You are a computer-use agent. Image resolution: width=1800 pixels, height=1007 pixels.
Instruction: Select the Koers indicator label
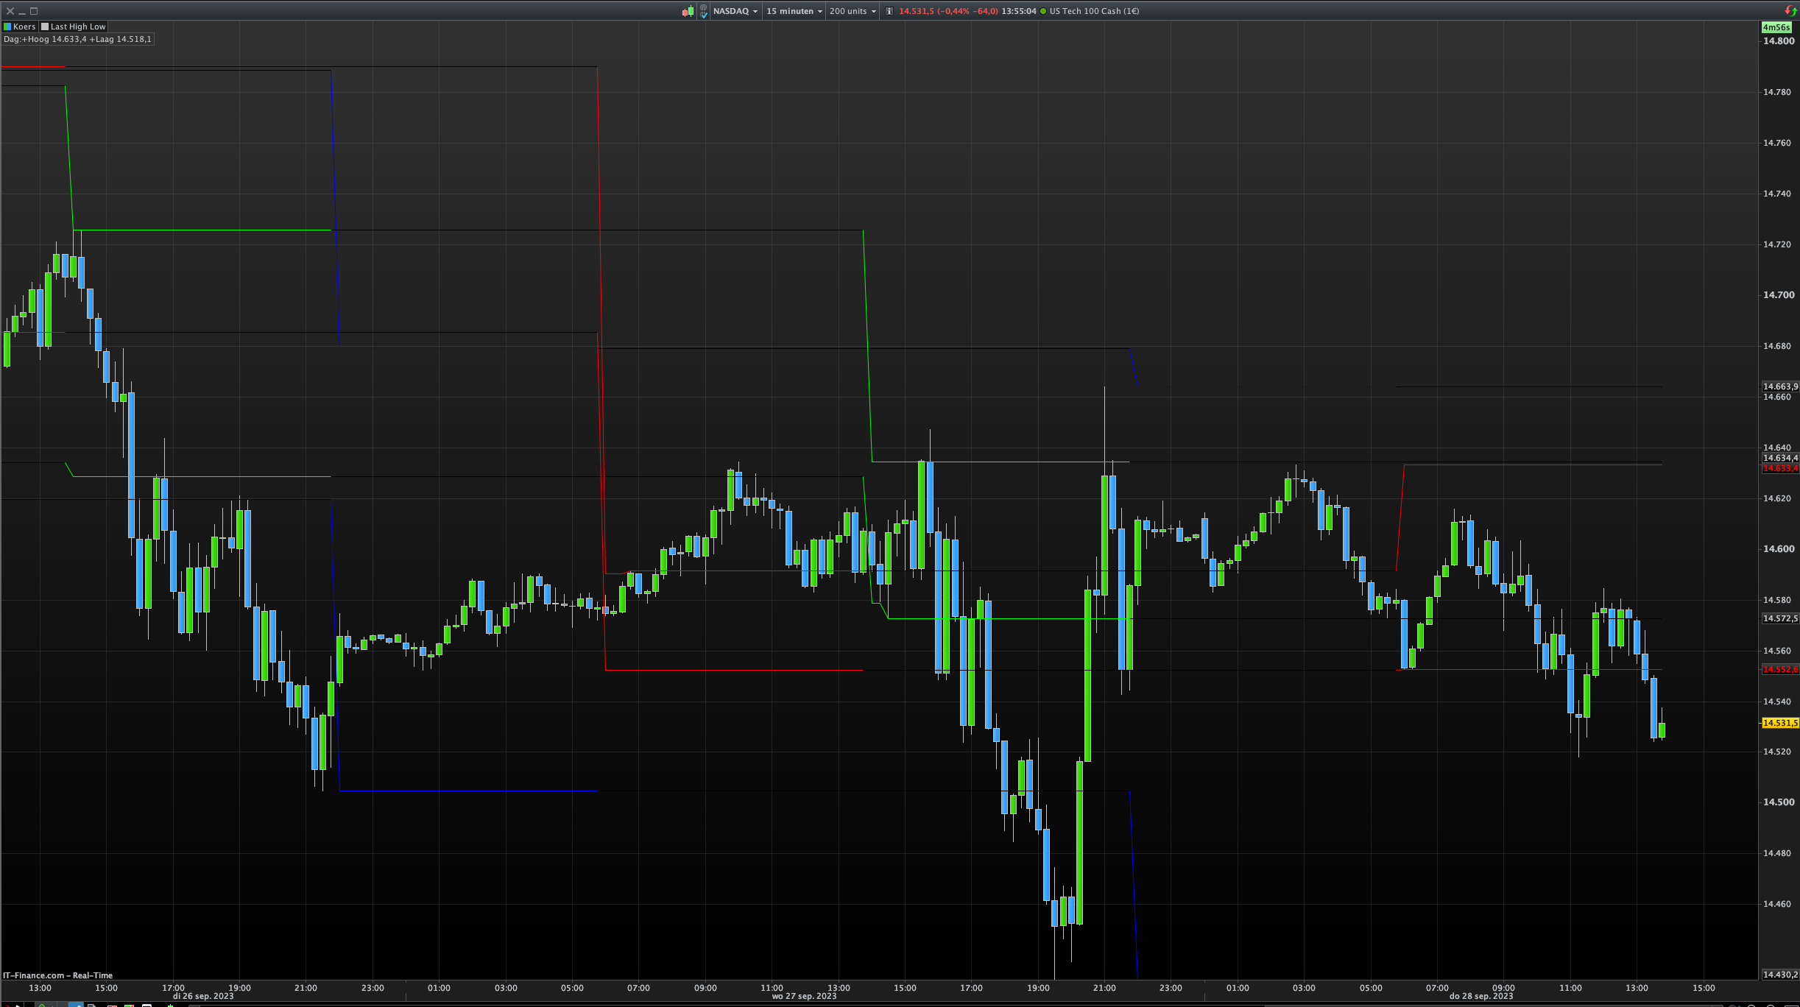[x=24, y=26]
